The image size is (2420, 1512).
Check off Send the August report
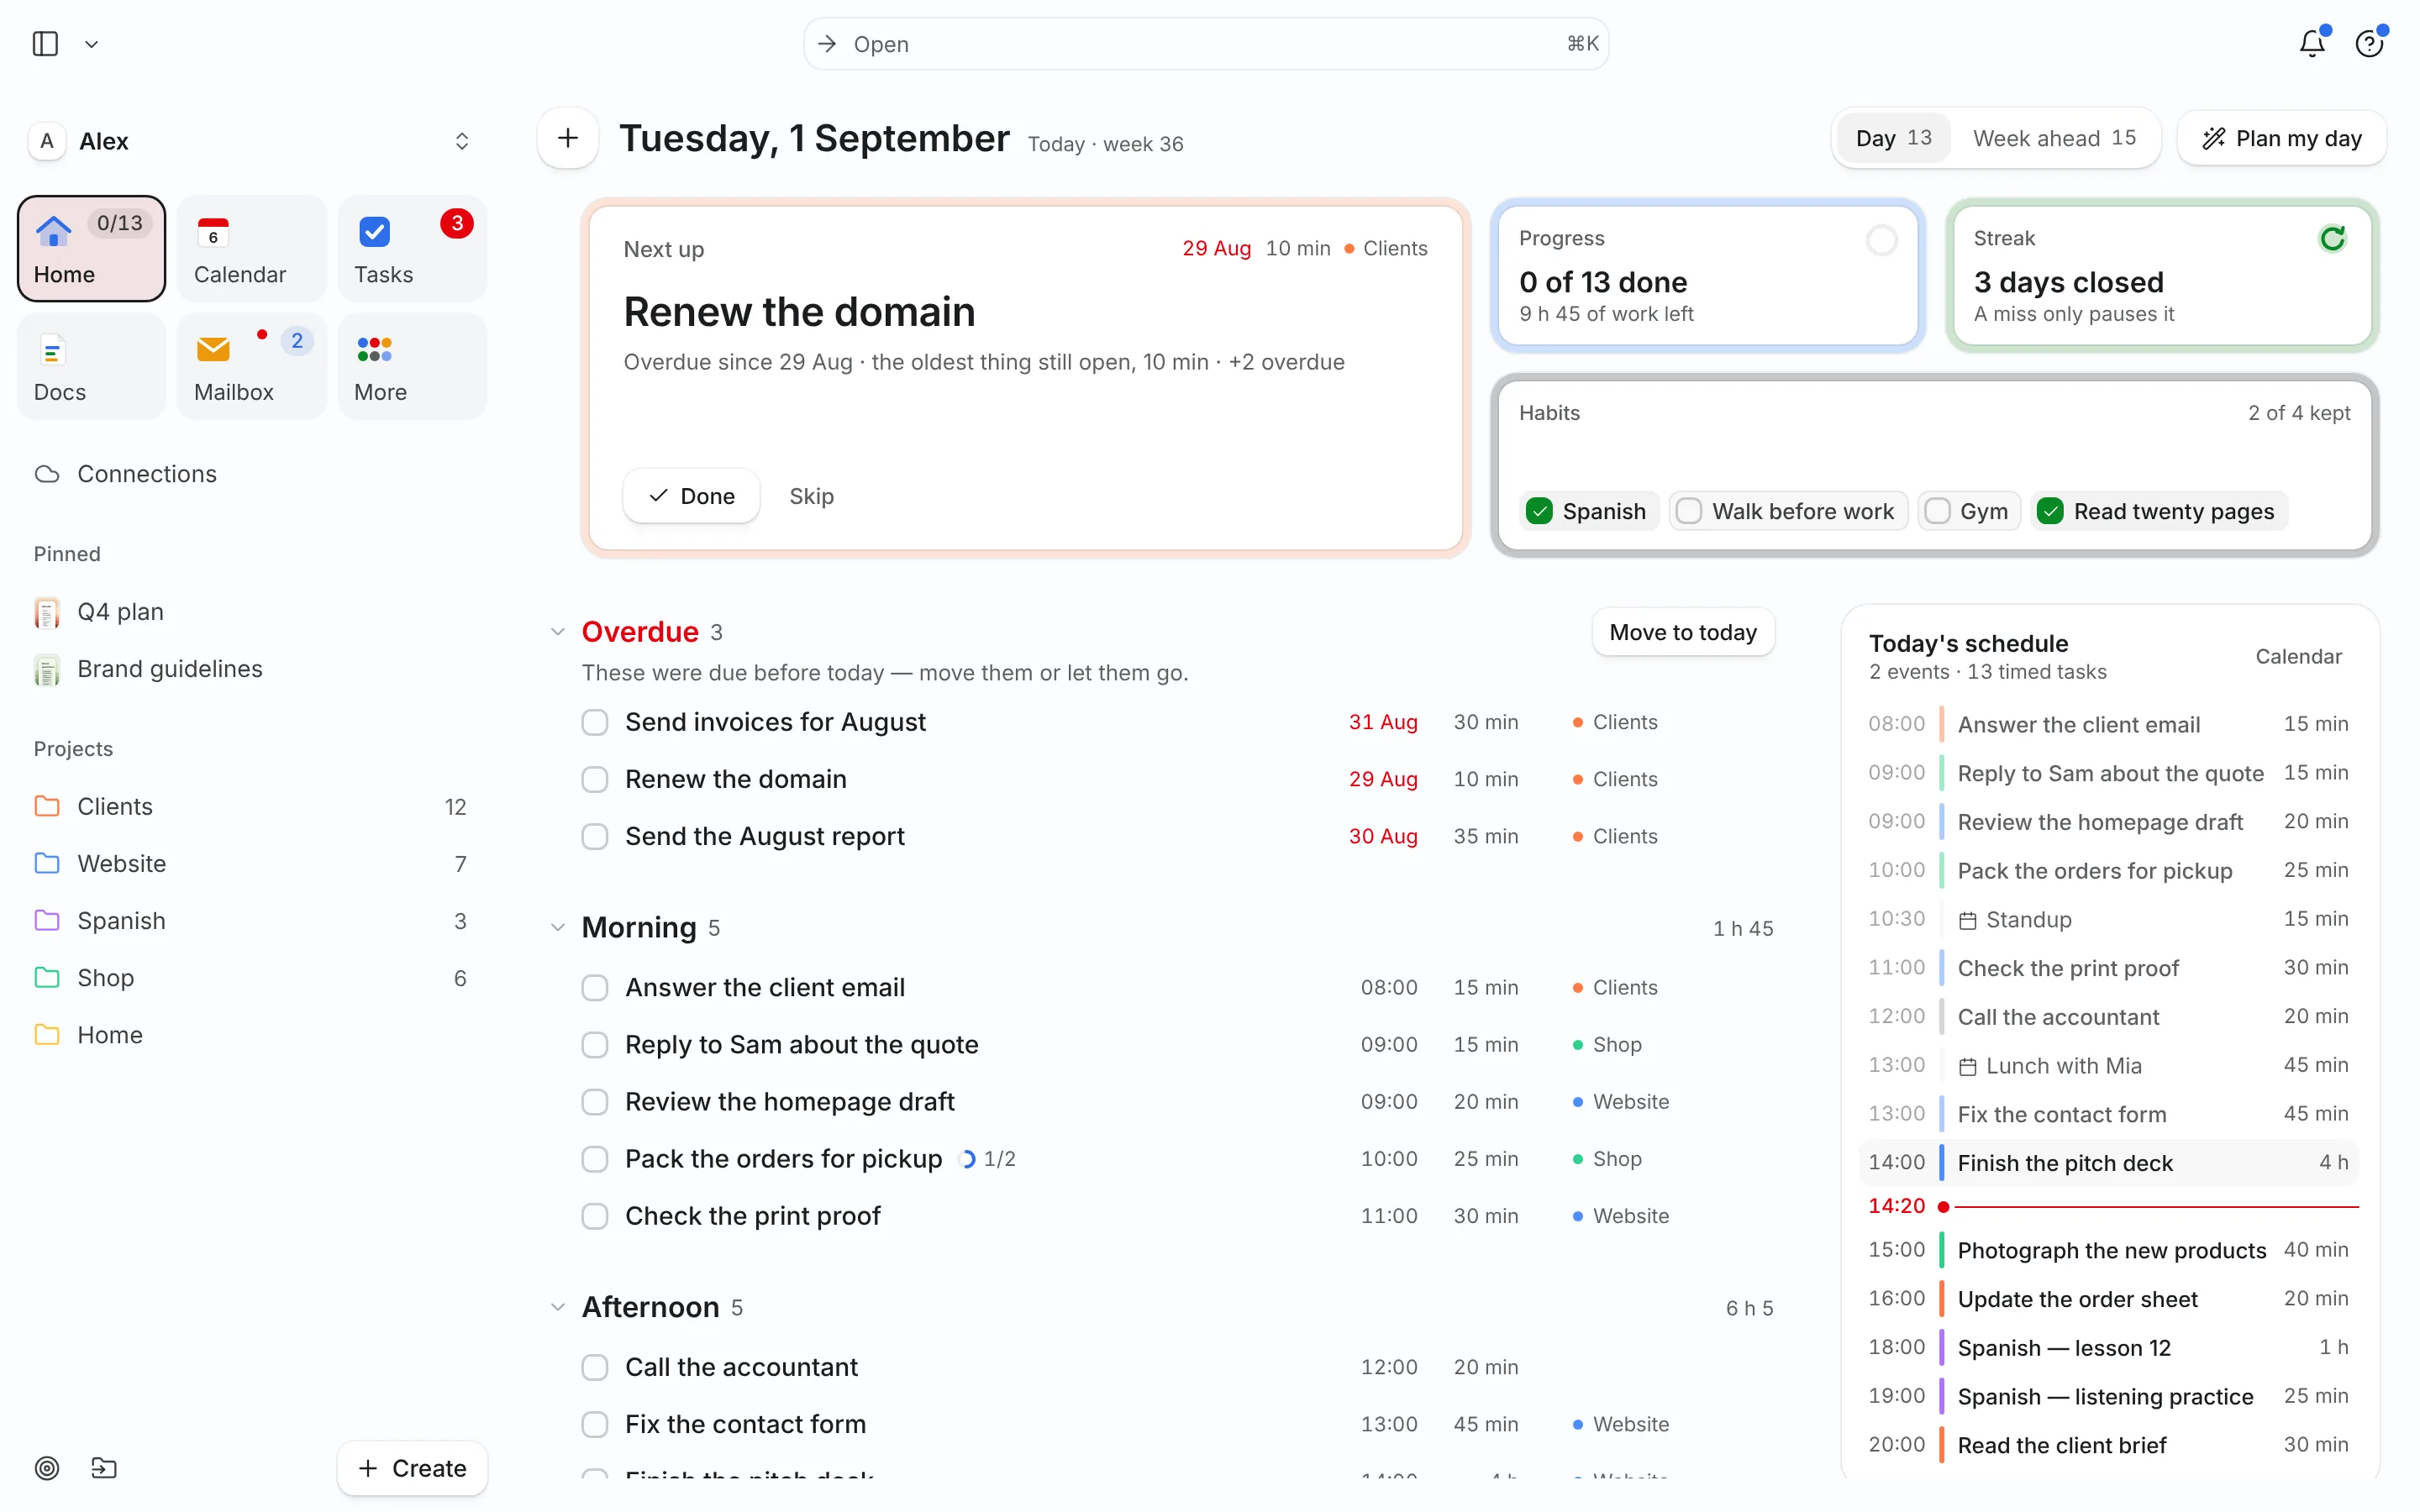point(595,836)
